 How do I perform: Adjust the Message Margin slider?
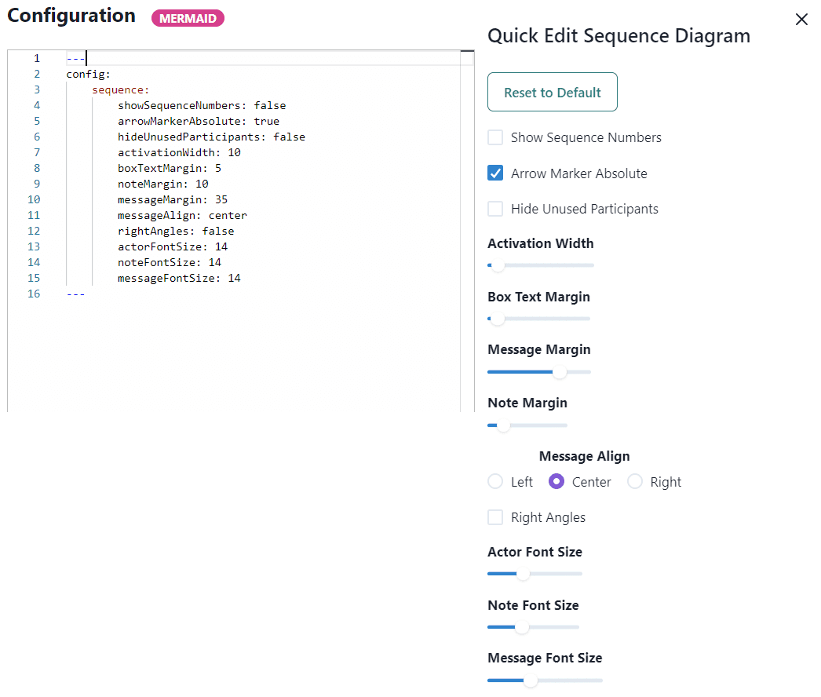coord(560,372)
